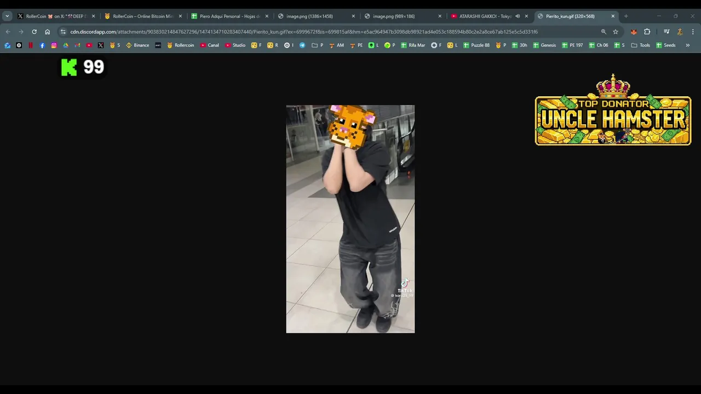Screen dimensions: 701x394
Task: Open the tab search dropdown arrow
Action: tap(7, 16)
